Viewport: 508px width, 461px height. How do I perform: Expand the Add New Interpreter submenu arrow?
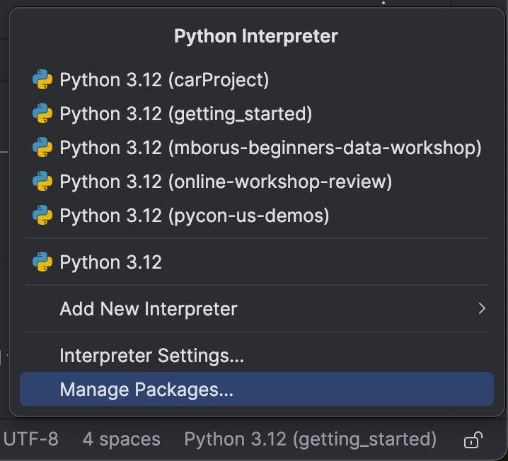point(482,308)
